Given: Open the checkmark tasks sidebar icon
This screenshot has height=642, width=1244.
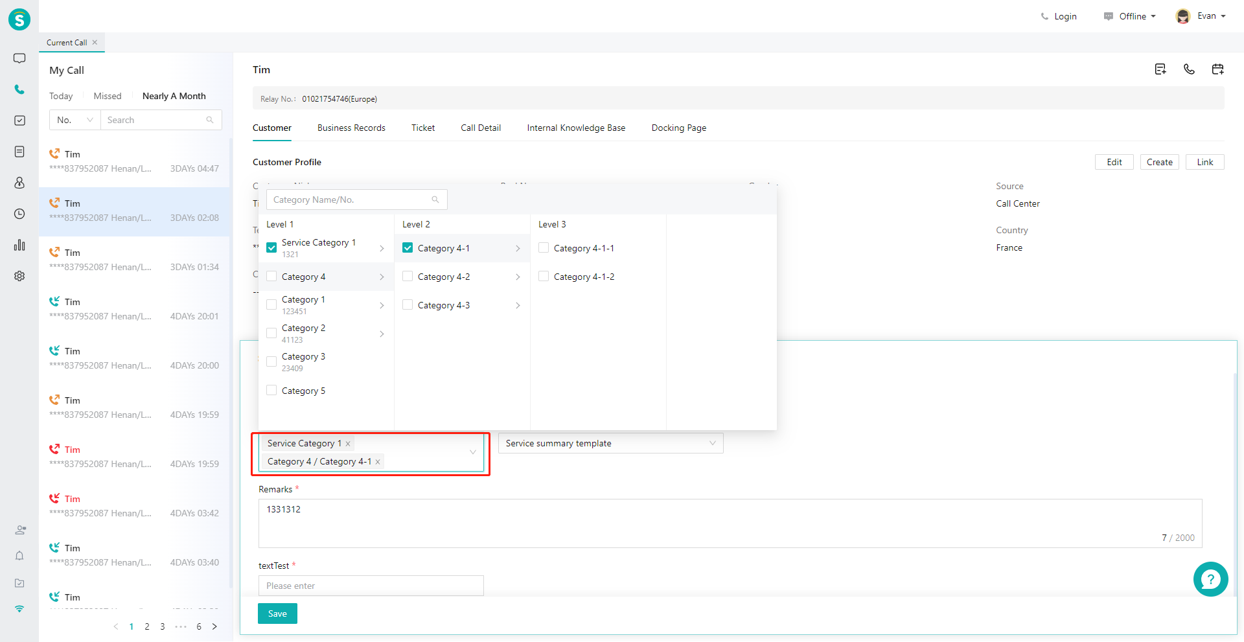Looking at the screenshot, I should pos(19,120).
